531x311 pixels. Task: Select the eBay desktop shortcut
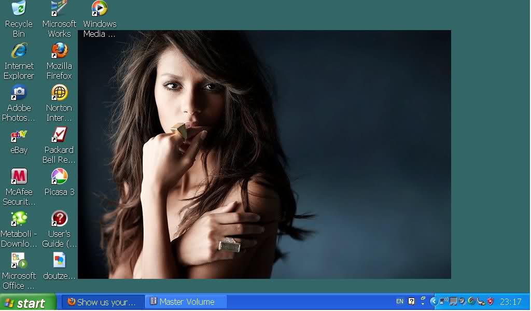[19, 136]
